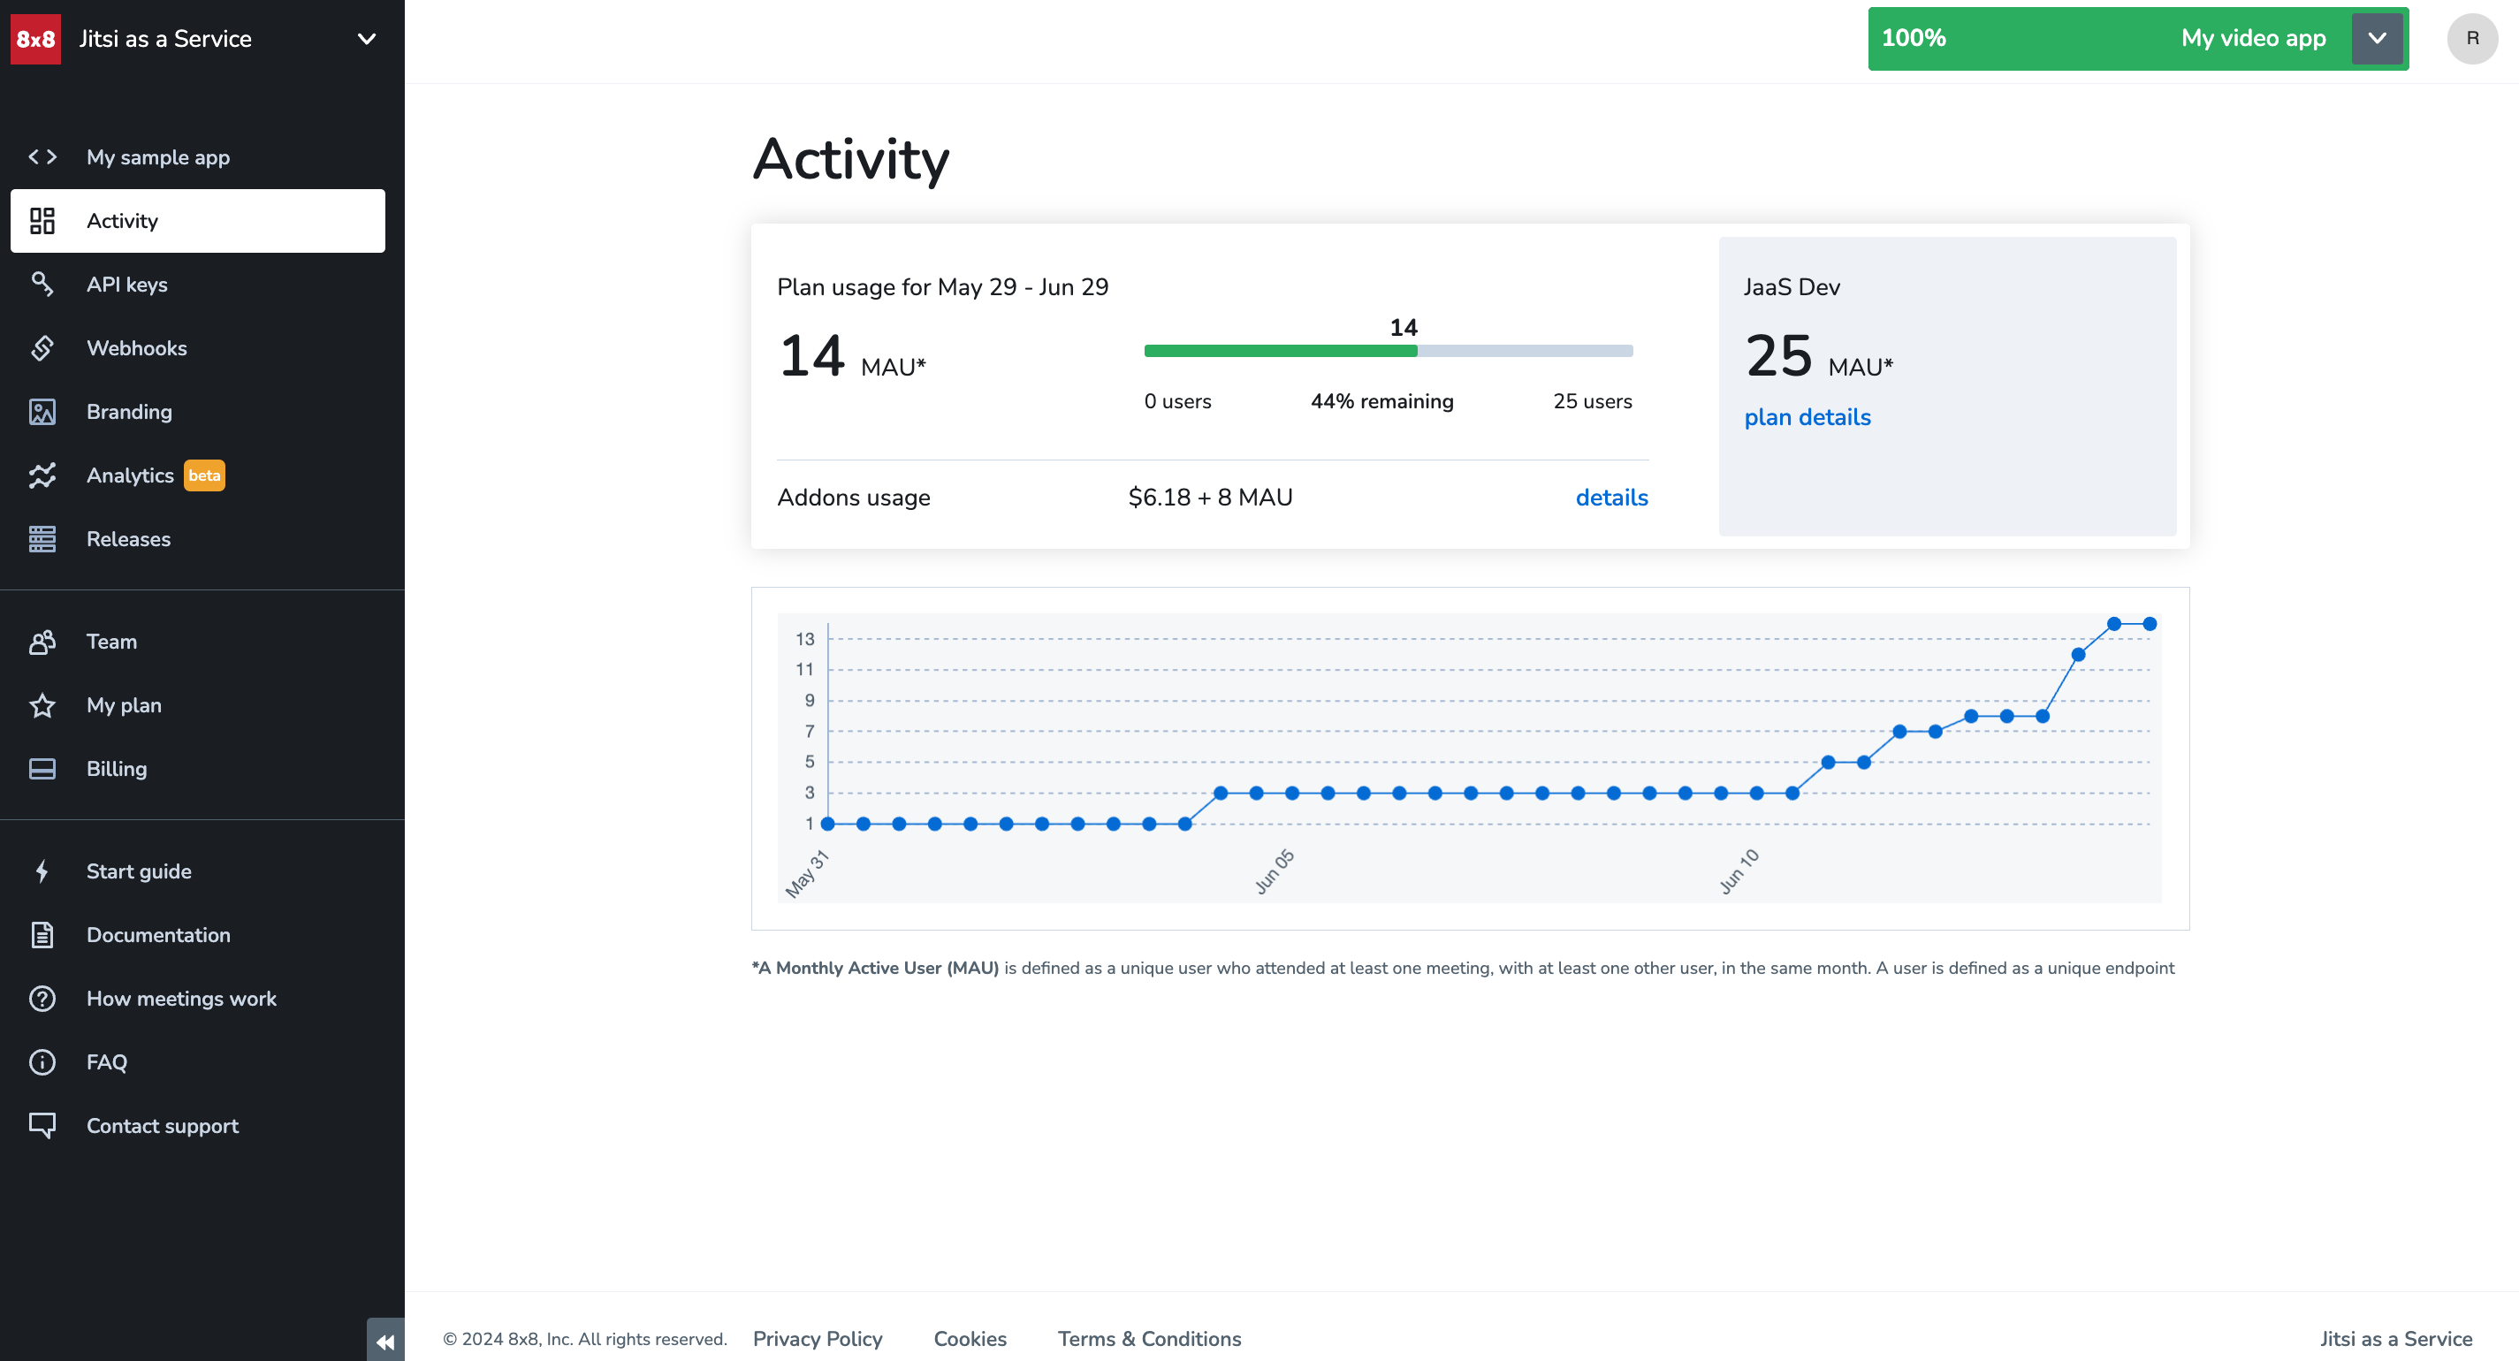Screen dimensions: 2519x1361
Task: Click the Billing card icon
Action: [x=42, y=769]
